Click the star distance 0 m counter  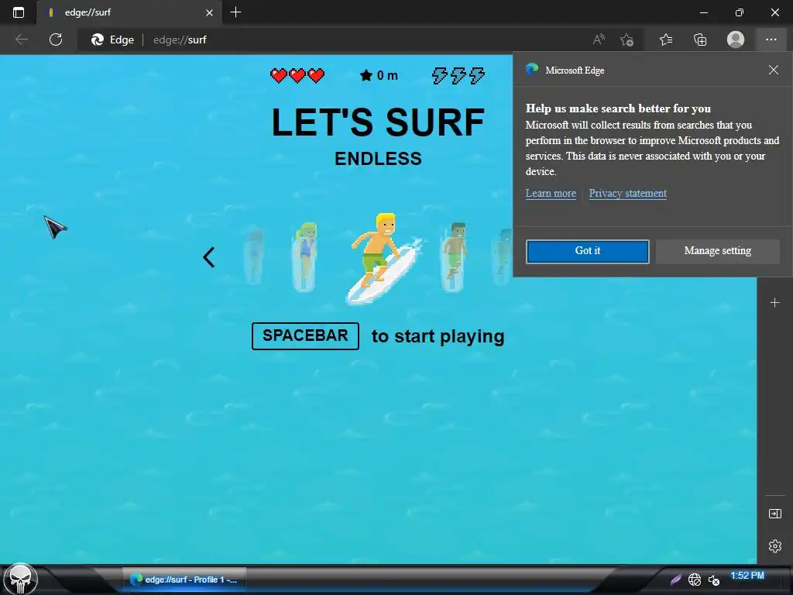pyautogui.click(x=379, y=75)
